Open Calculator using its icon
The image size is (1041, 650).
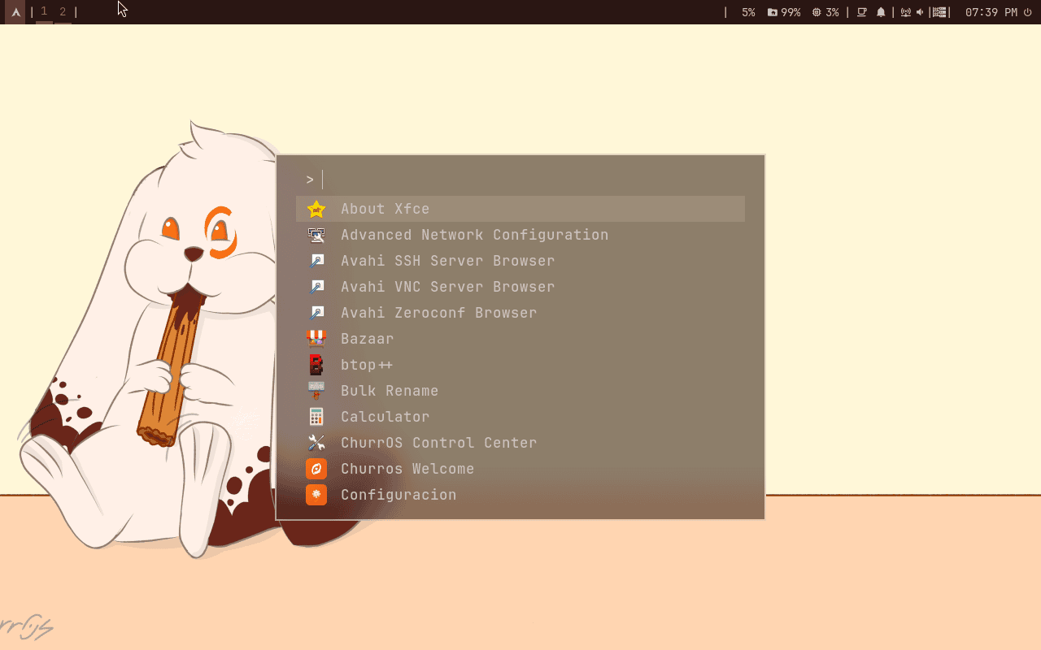tap(316, 417)
